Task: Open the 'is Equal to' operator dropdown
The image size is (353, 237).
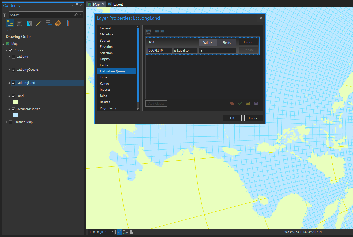Action: pos(185,50)
